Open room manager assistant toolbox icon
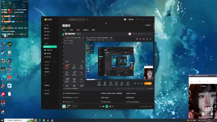 [74, 66]
